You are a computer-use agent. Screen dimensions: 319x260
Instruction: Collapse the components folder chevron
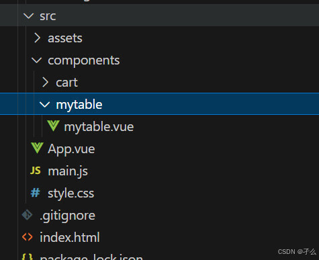[x=36, y=60]
